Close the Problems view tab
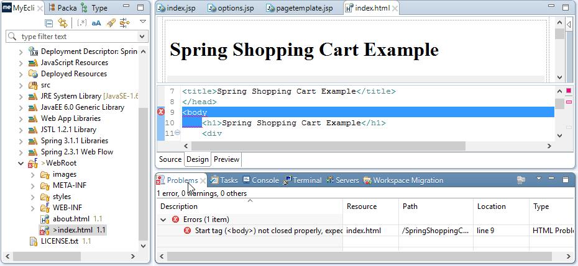Image resolution: width=578 pixels, height=266 pixels. pyautogui.click(x=203, y=180)
